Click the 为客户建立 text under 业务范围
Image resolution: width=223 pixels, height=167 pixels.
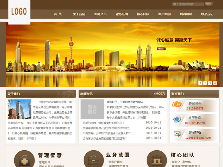115,162
